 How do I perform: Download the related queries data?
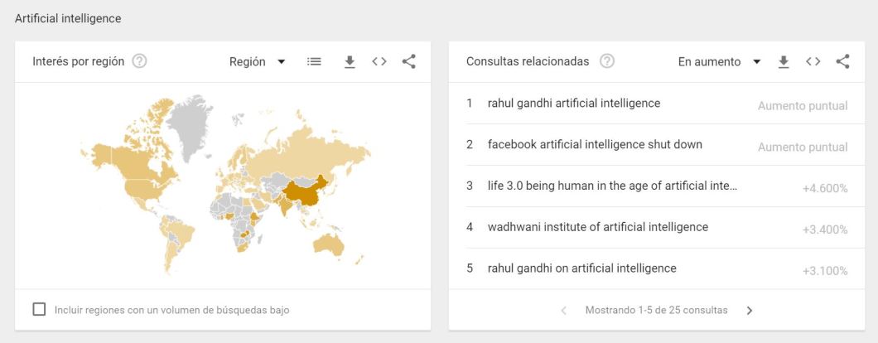(784, 61)
